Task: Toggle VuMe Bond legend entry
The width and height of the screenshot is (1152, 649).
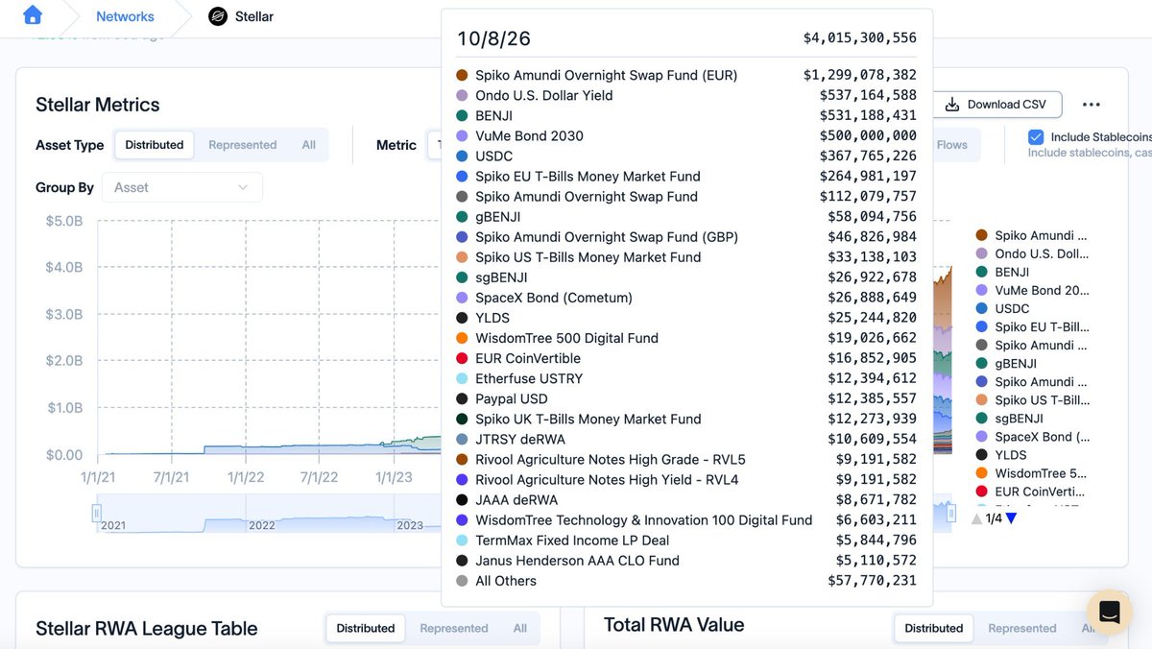Action: (x=1032, y=290)
